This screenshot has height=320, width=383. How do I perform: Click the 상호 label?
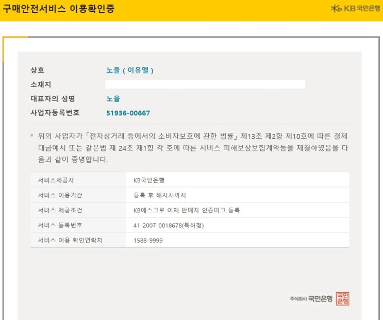pyautogui.click(x=37, y=70)
